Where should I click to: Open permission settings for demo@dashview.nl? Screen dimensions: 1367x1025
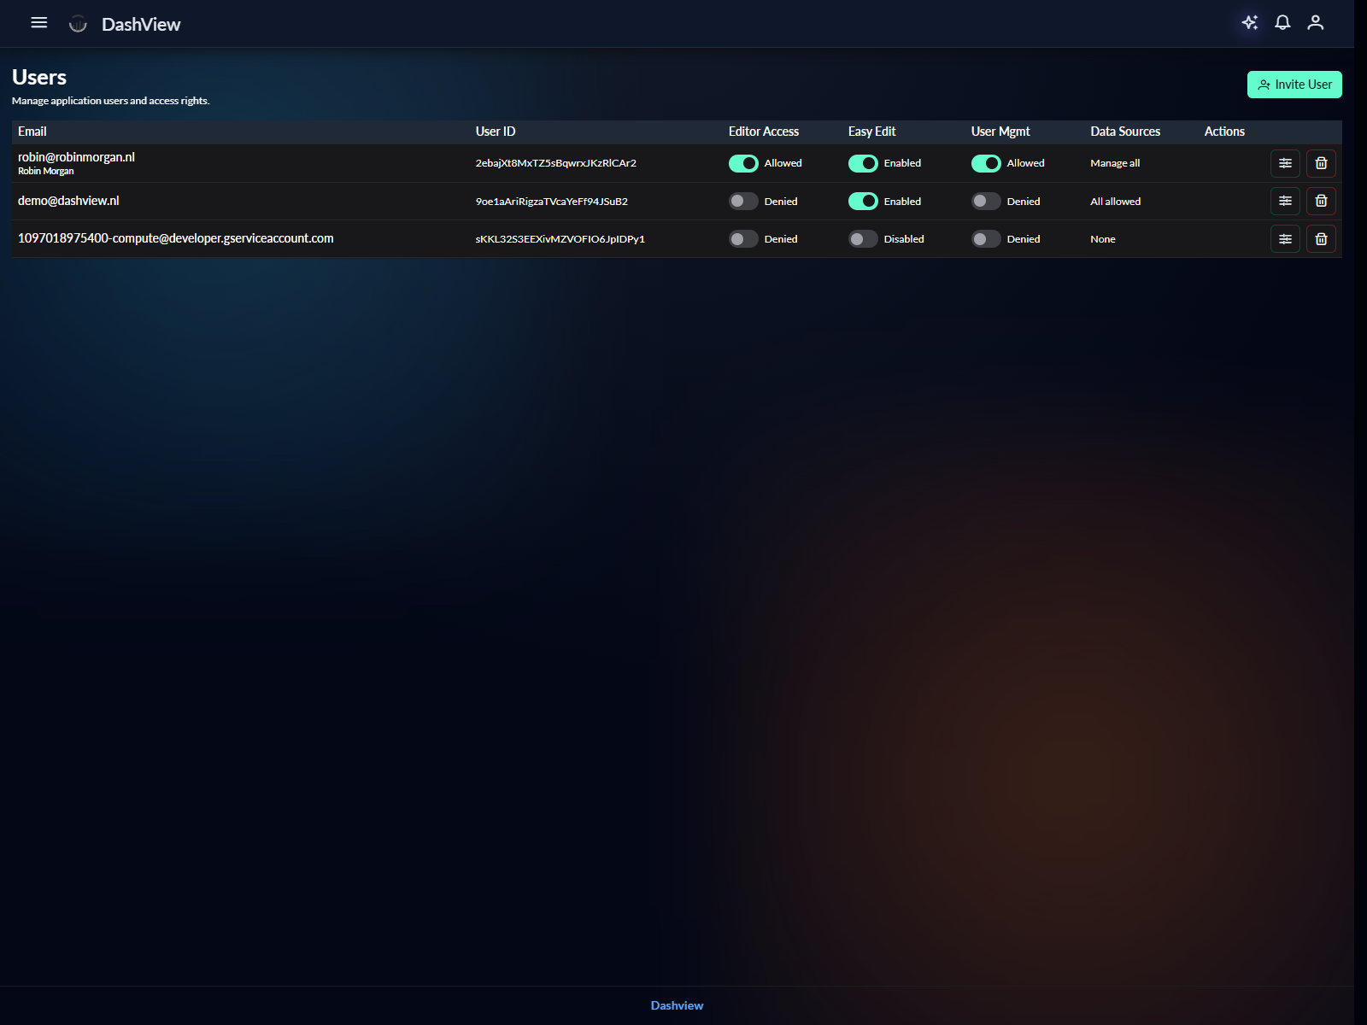click(x=1285, y=201)
